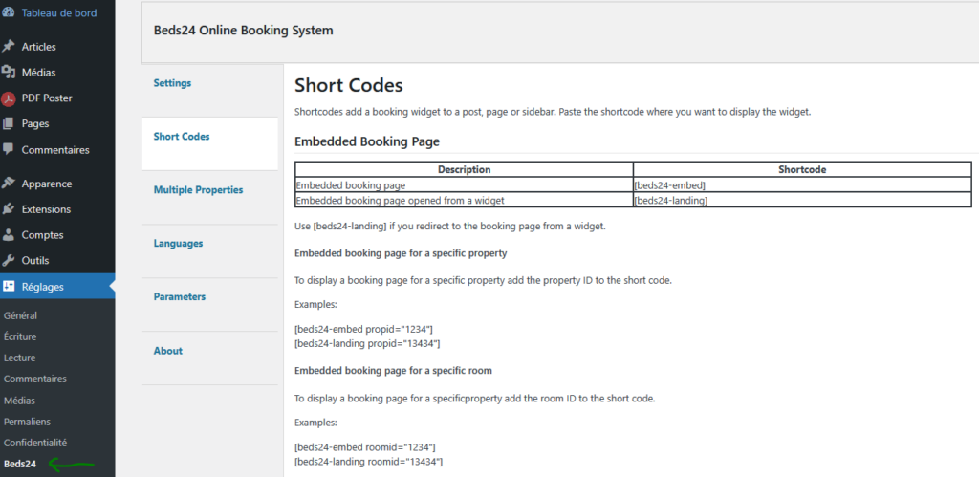Open Beds24 settings submenu

point(20,464)
